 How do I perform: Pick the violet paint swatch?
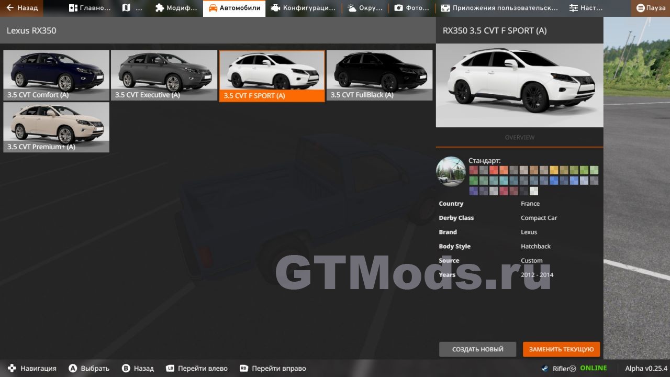pos(474,191)
